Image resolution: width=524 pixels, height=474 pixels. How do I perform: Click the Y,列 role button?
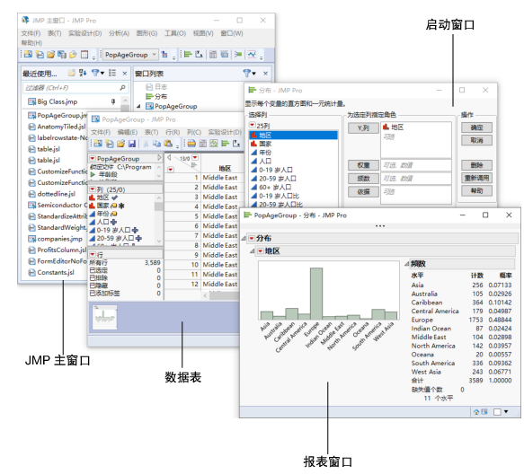point(363,127)
